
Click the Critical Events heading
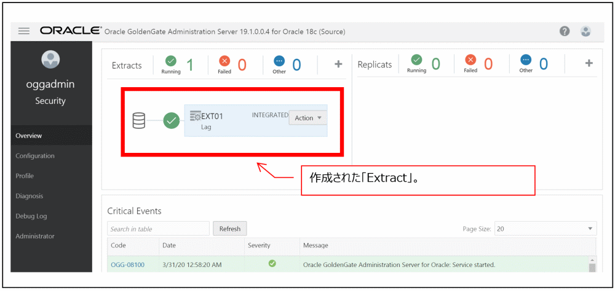[x=134, y=211]
